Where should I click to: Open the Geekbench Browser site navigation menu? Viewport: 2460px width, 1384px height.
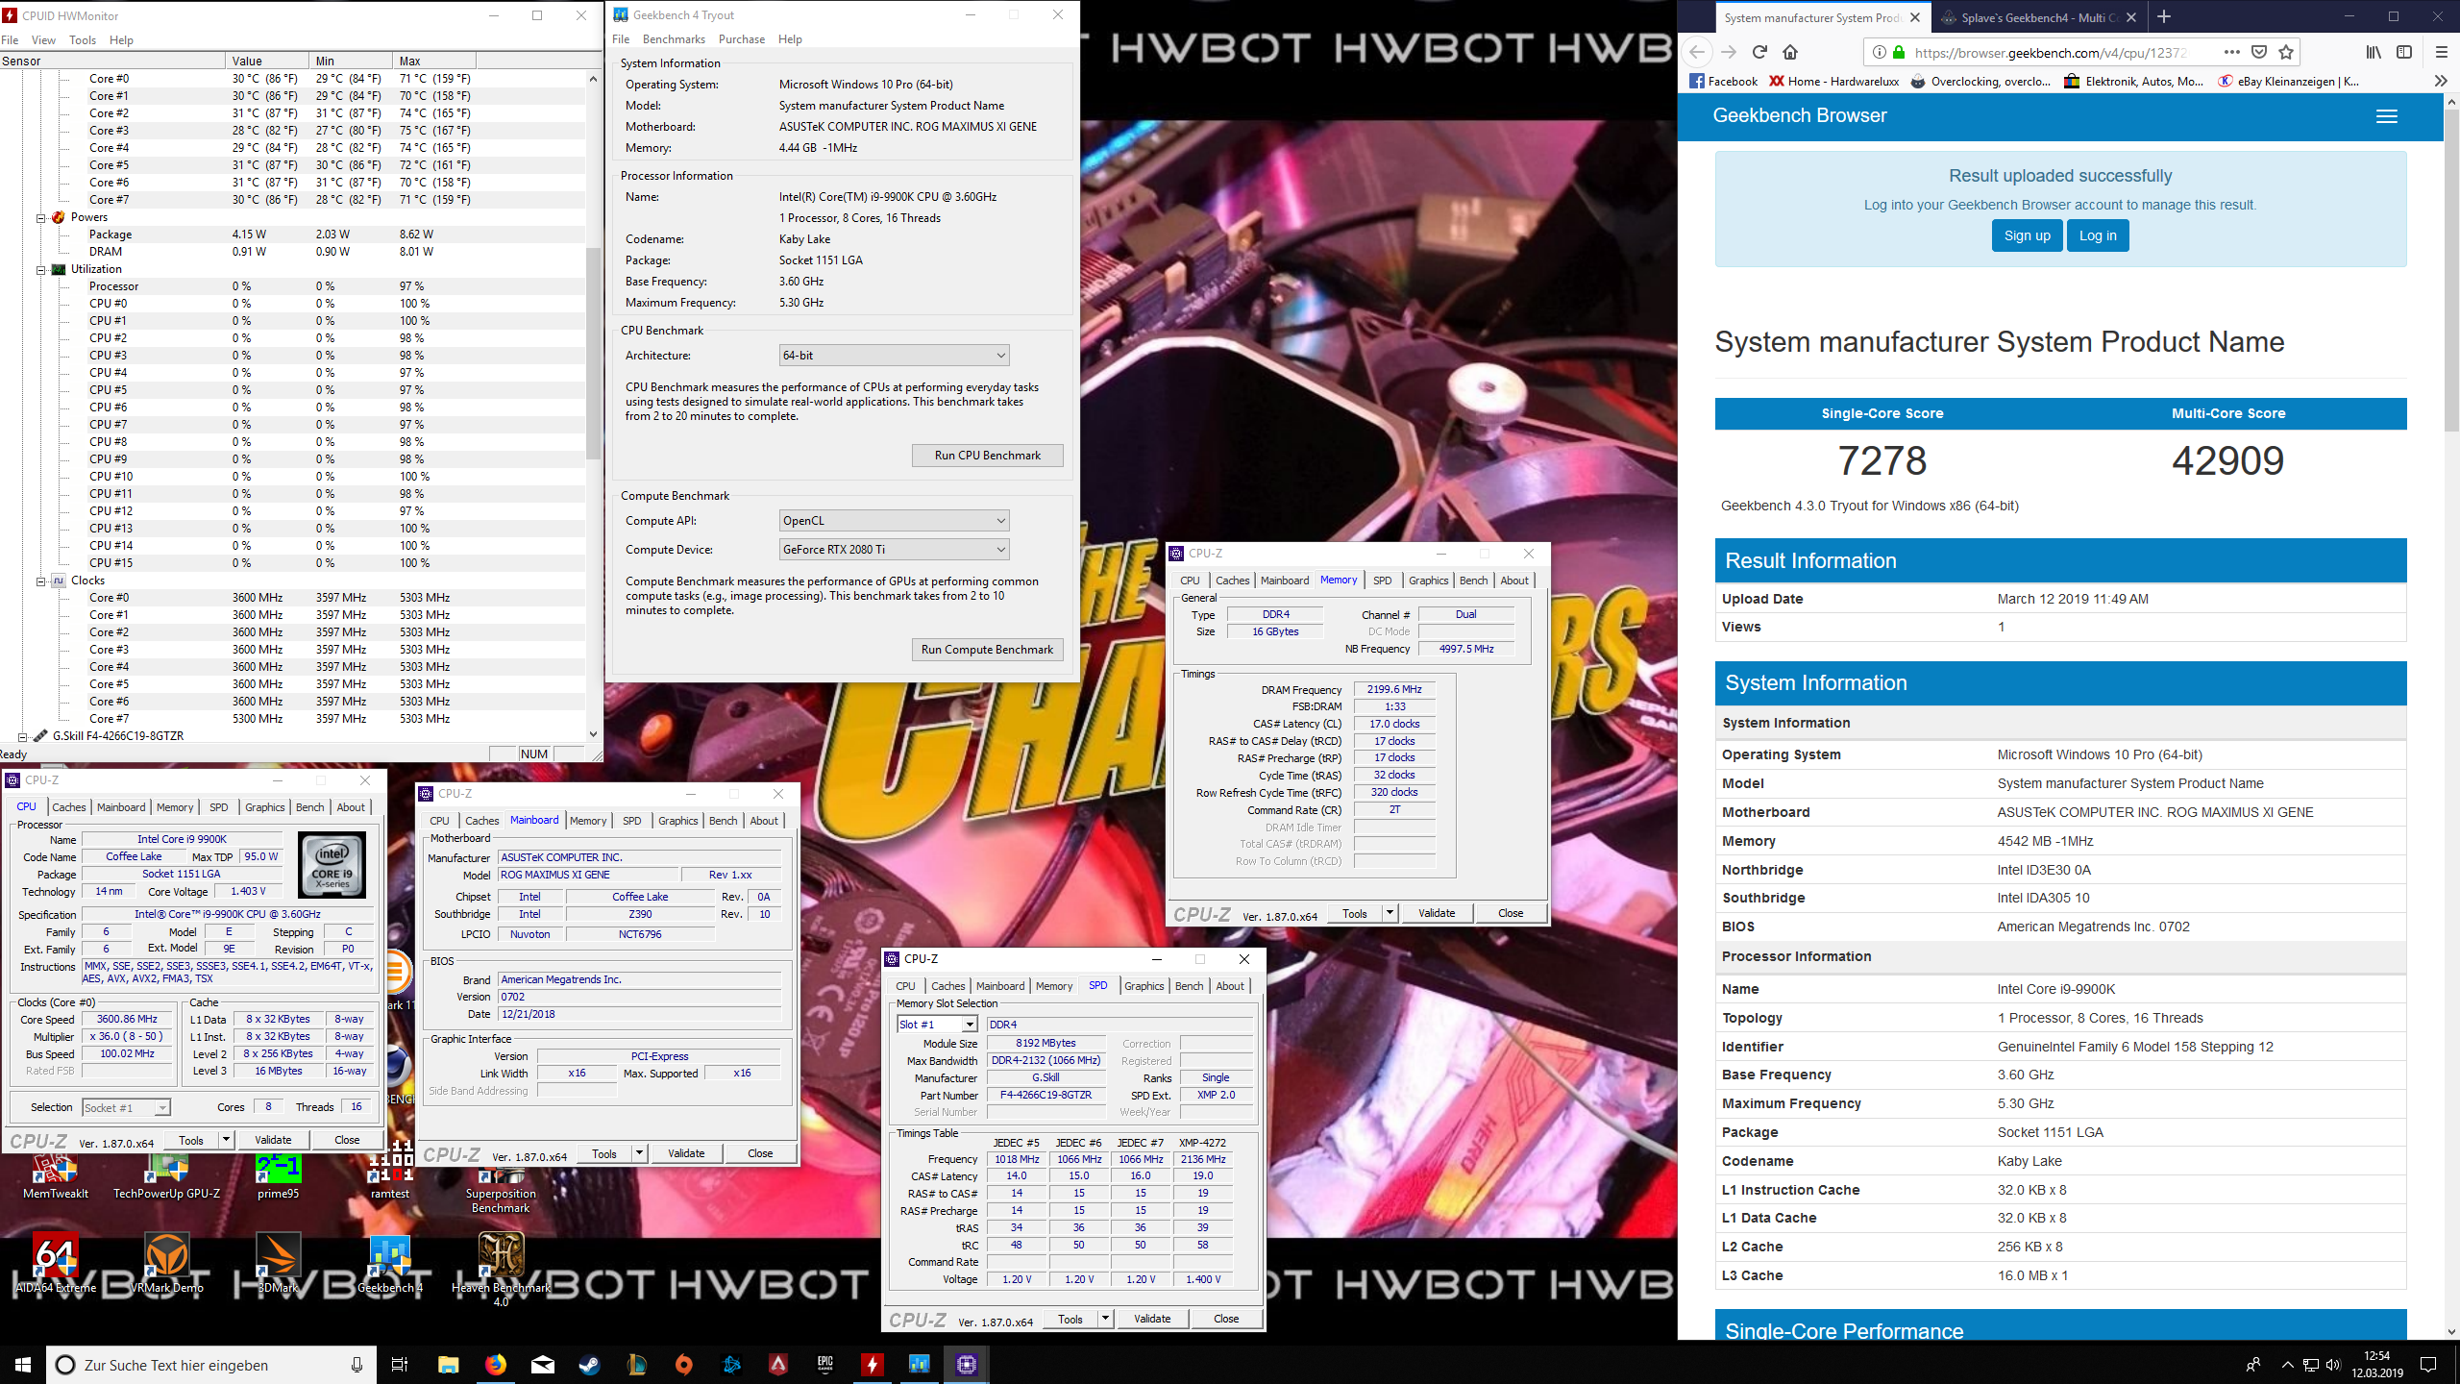[2387, 116]
